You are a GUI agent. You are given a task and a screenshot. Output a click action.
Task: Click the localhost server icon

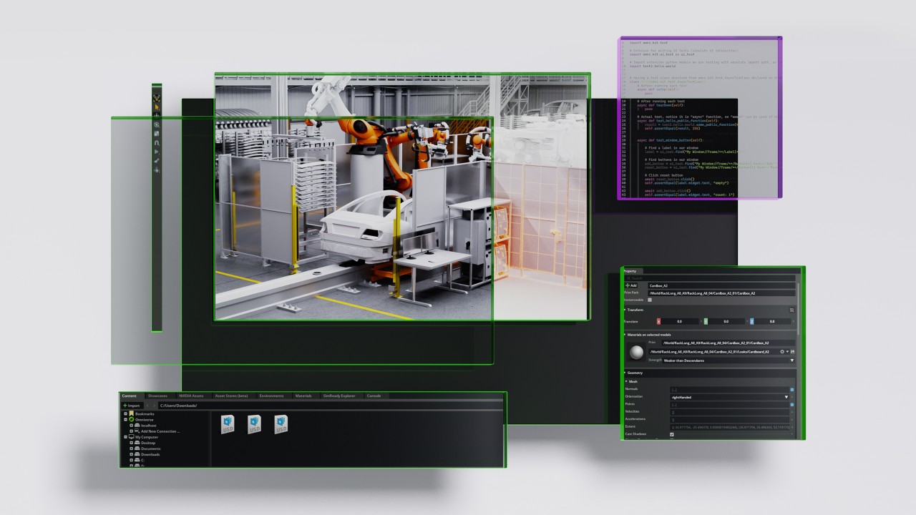137,426
